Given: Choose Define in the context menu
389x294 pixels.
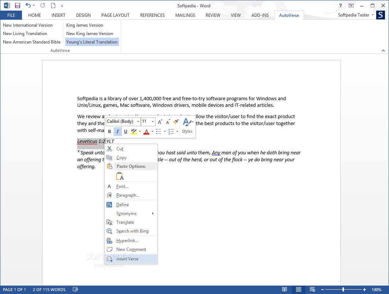Looking at the screenshot, I should click(131, 205).
